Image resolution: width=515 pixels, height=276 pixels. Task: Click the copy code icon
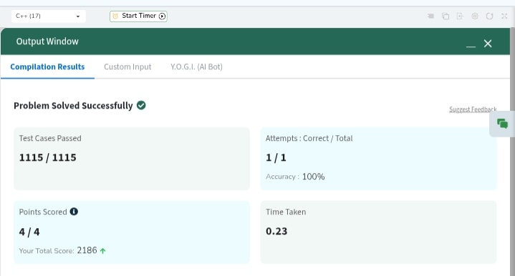coord(446,16)
